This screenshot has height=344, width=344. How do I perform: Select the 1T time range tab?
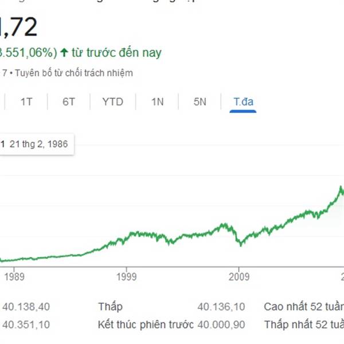[26, 102]
